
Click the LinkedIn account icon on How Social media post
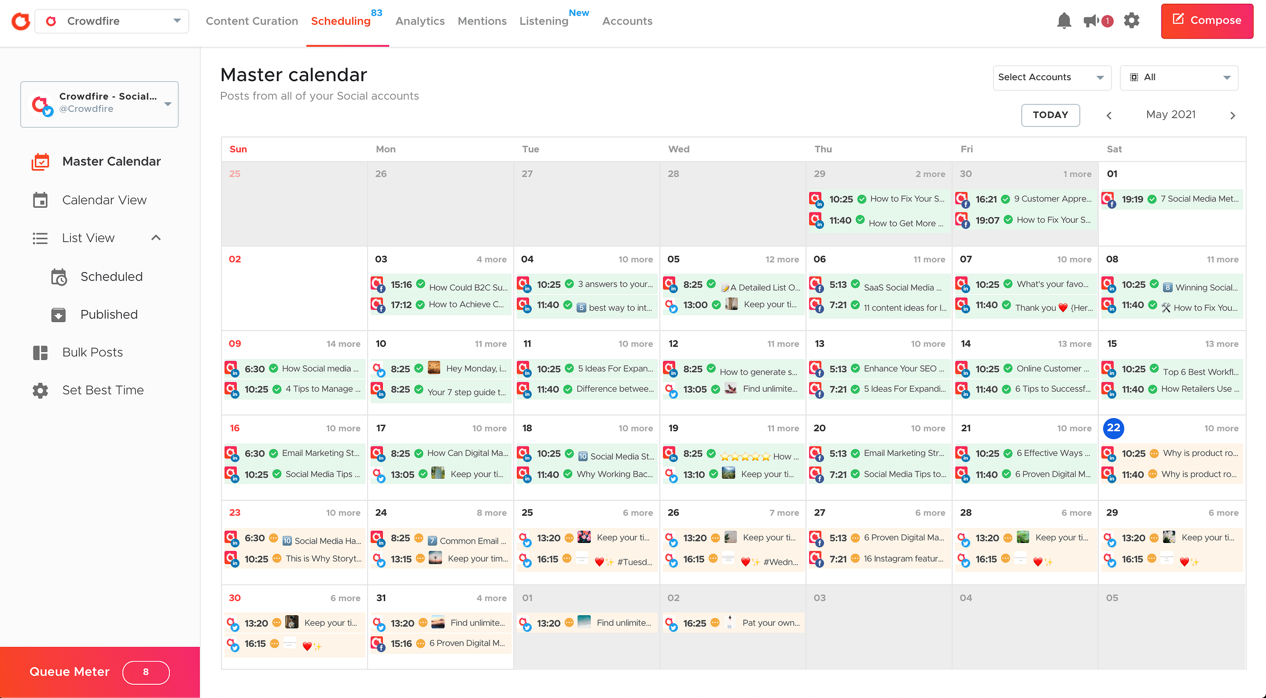(232, 369)
